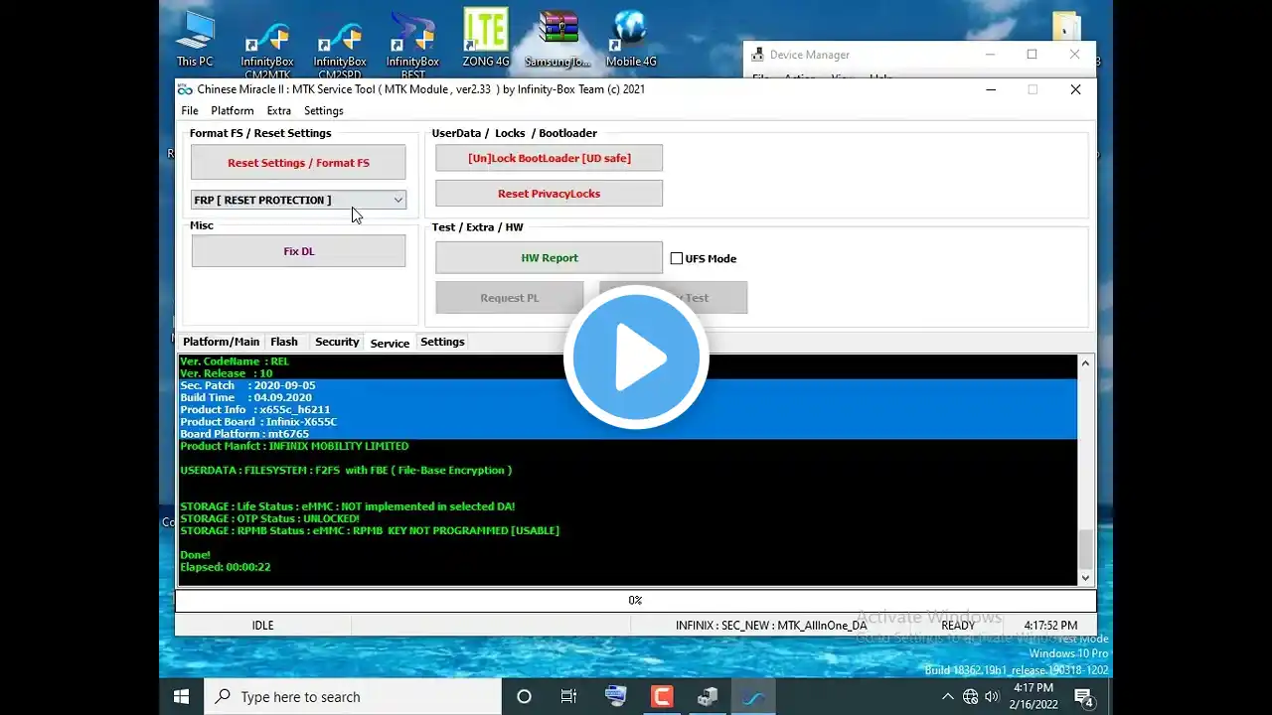The image size is (1272, 715).
Task: Open Task View on taskbar
Action: (x=568, y=696)
